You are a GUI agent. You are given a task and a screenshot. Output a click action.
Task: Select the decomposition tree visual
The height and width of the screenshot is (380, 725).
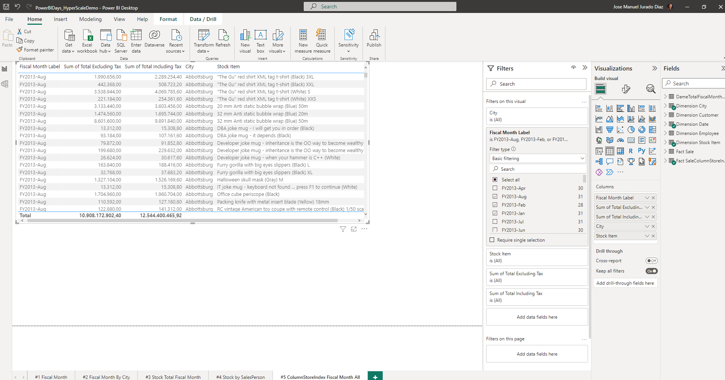pyautogui.click(x=599, y=162)
